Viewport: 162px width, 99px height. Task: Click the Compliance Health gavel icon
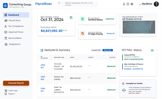click(123, 84)
